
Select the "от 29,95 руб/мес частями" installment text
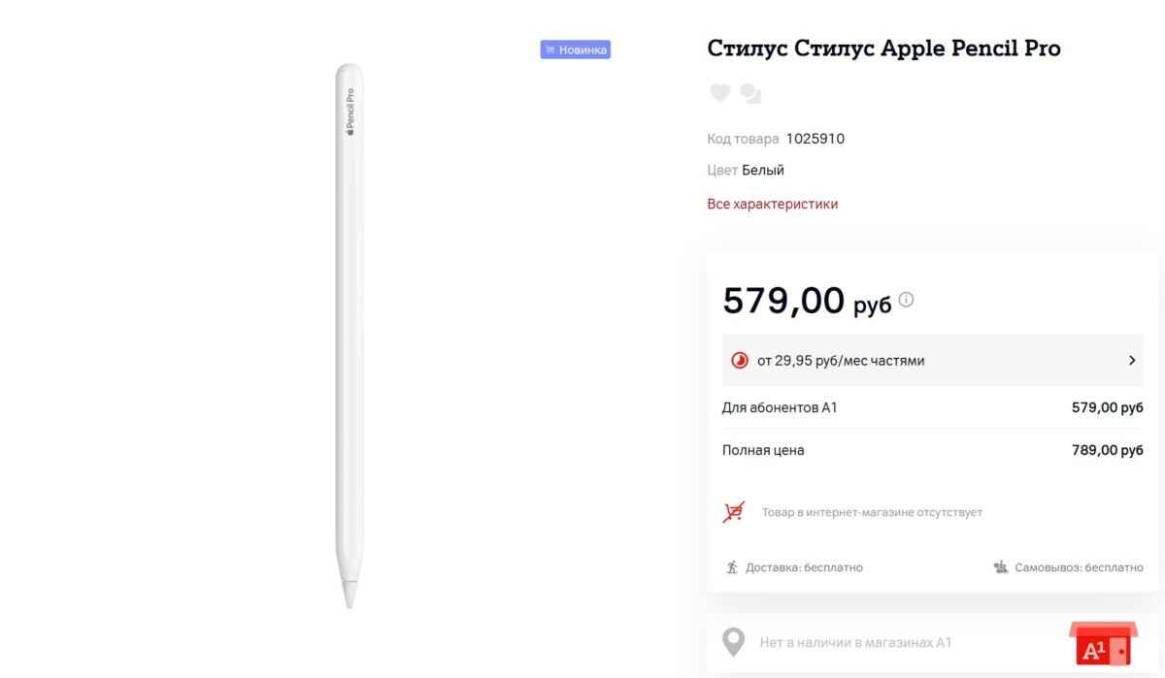[x=841, y=361]
